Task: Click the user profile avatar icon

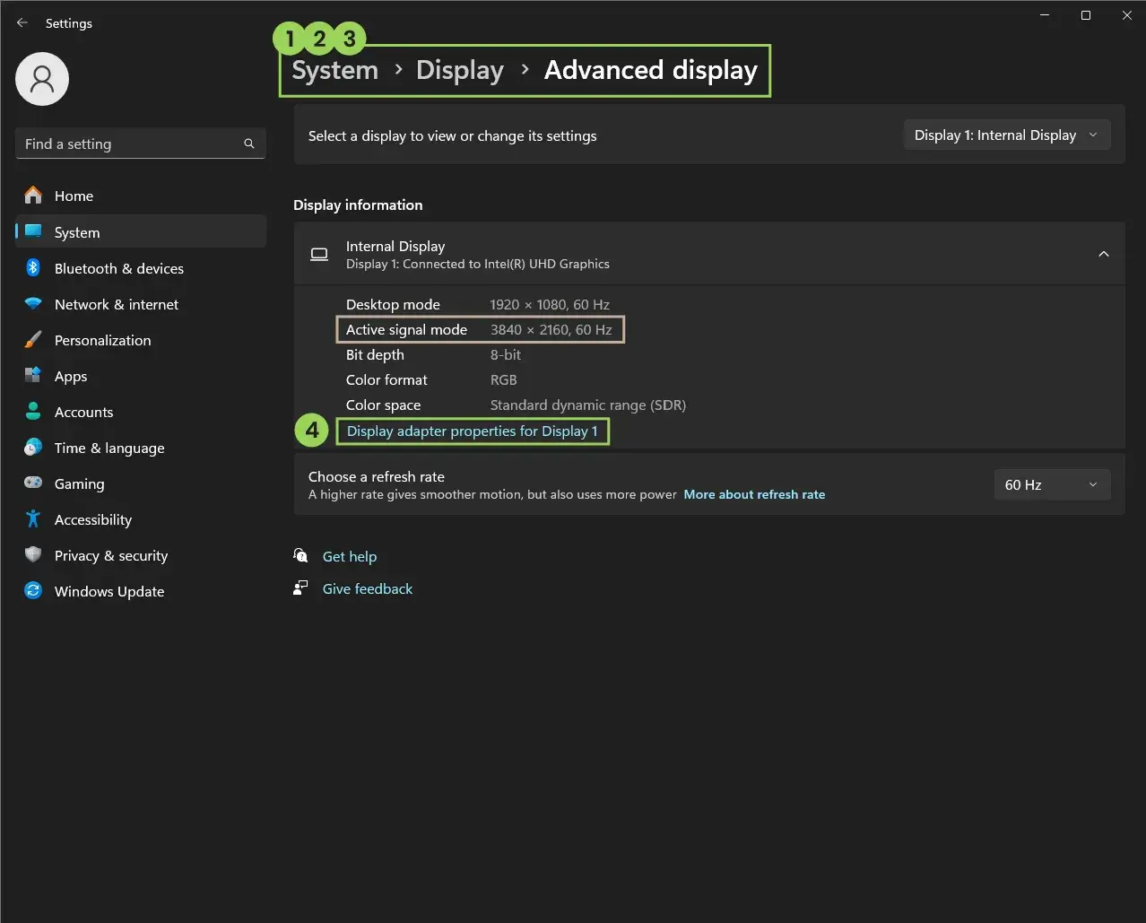Action: click(x=42, y=79)
